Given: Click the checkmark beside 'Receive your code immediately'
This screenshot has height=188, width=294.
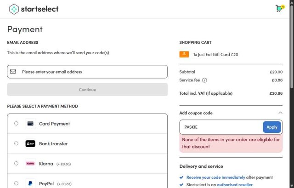Looking at the screenshot, I should 181,177.
